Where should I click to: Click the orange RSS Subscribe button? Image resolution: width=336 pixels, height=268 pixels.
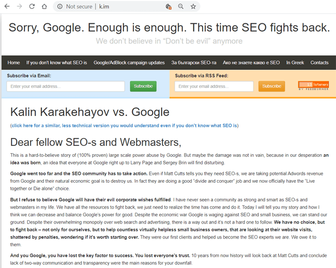click(x=272, y=86)
